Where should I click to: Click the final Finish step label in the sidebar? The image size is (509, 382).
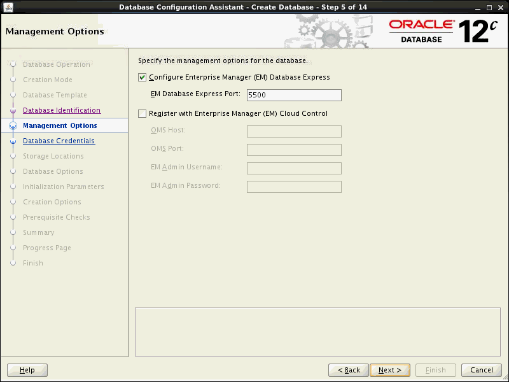click(x=33, y=263)
